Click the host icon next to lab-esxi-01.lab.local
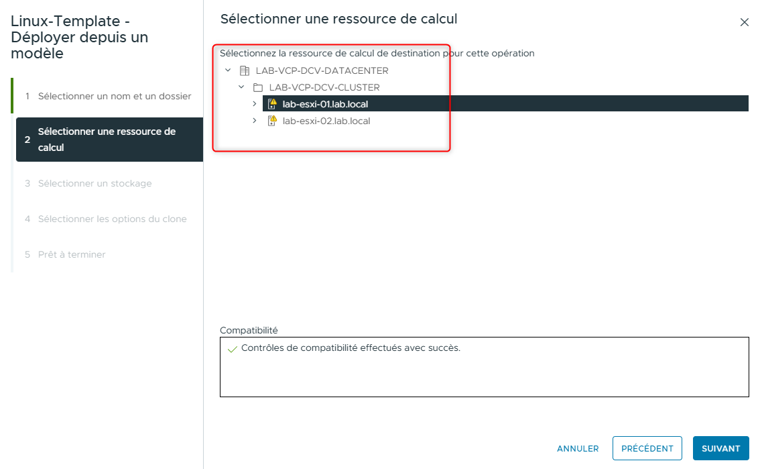This screenshot has height=469, width=760. click(270, 103)
